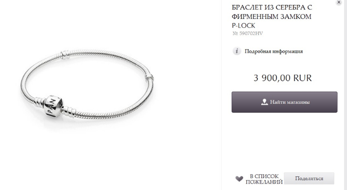Click the 'Поделиться' share button
This screenshot has width=347, height=190.
(x=309, y=178)
